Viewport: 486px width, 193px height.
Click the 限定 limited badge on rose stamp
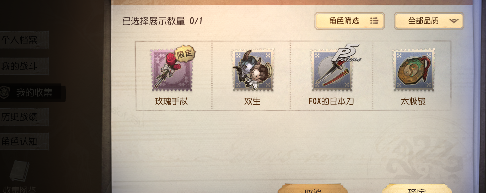click(x=185, y=54)
